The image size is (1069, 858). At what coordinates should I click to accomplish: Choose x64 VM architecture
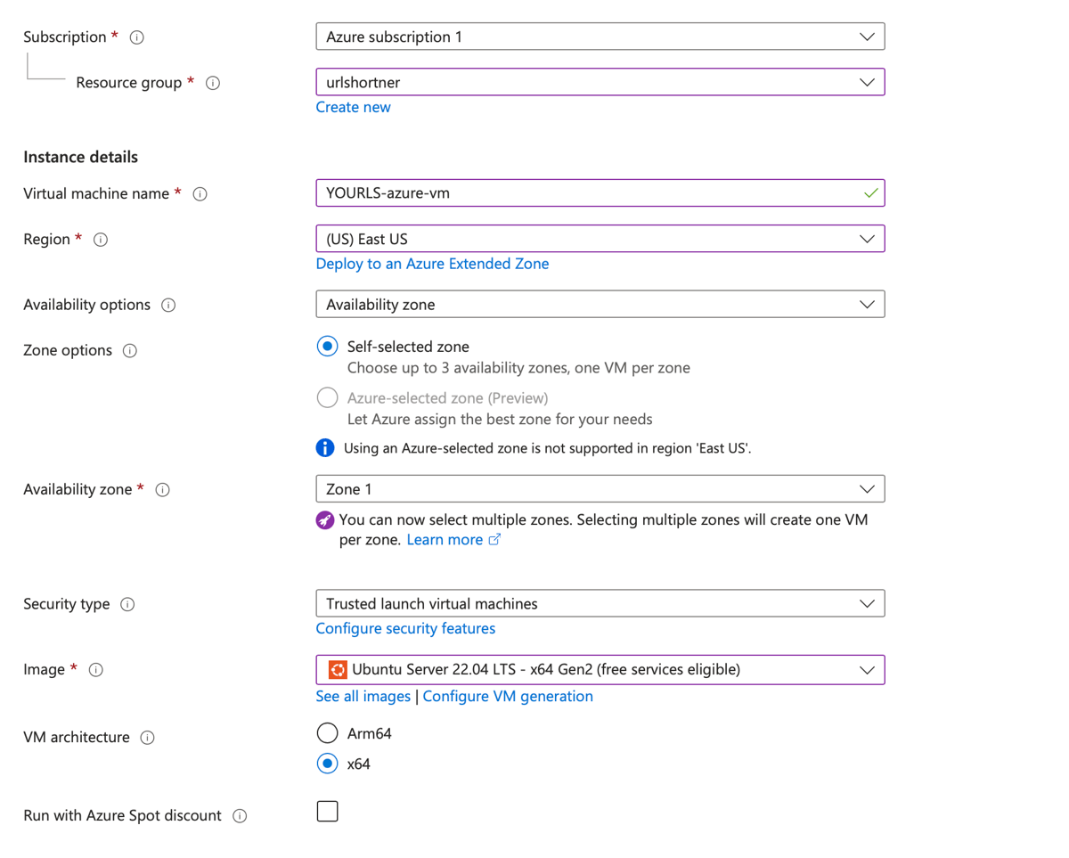point(328,764)
